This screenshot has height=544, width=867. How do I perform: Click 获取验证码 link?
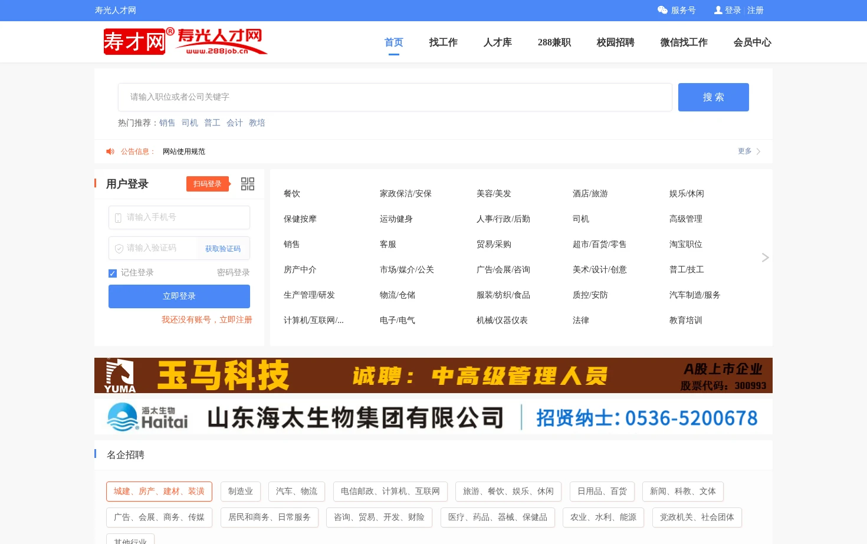pos(222,249)
